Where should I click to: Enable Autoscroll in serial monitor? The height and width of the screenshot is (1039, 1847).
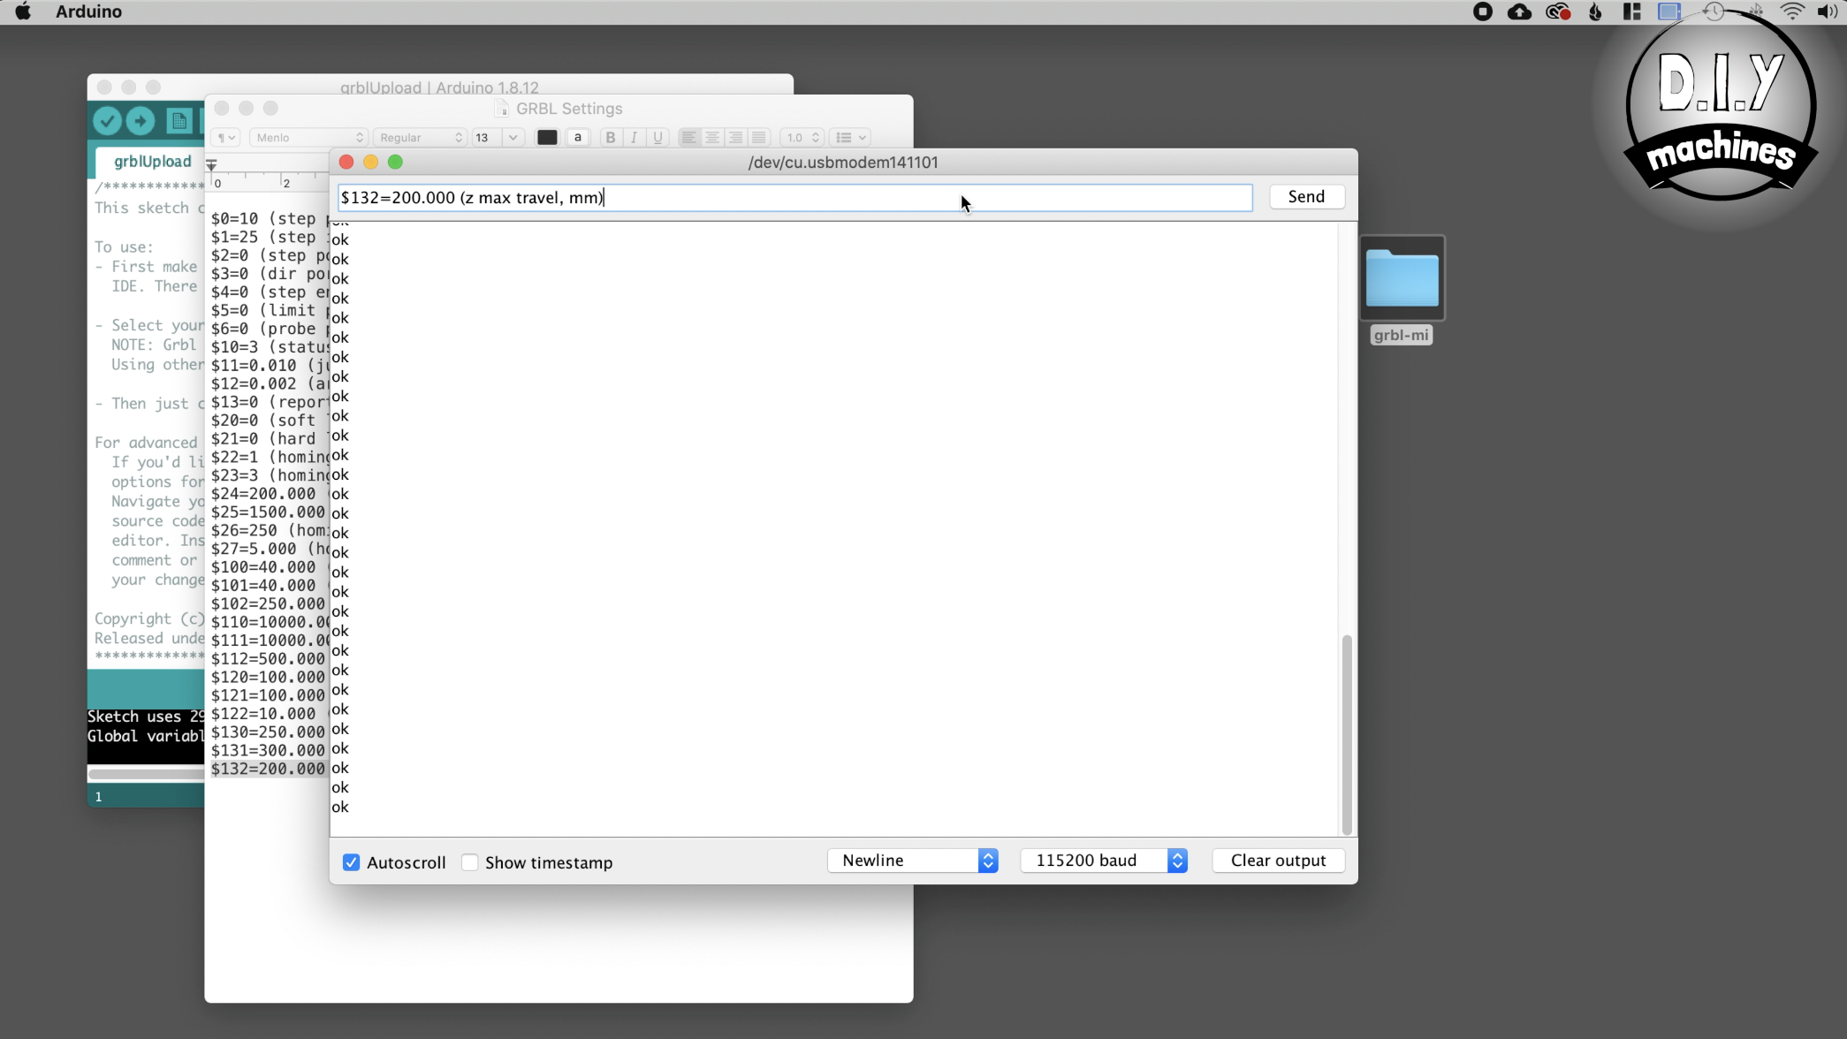(352, 862)
